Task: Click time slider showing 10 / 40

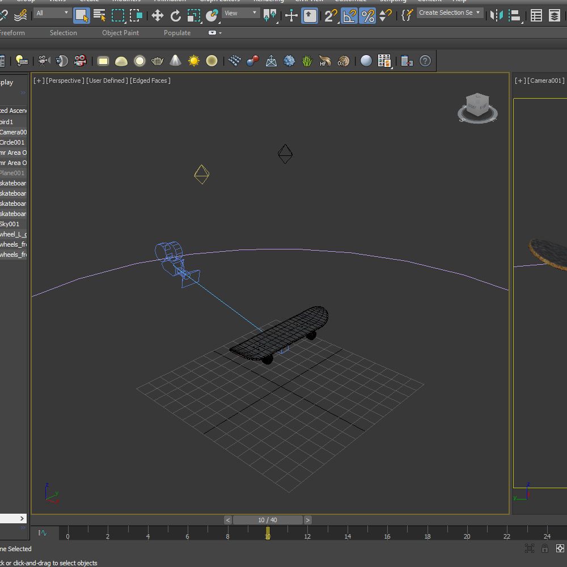Action: click(268, 520)
